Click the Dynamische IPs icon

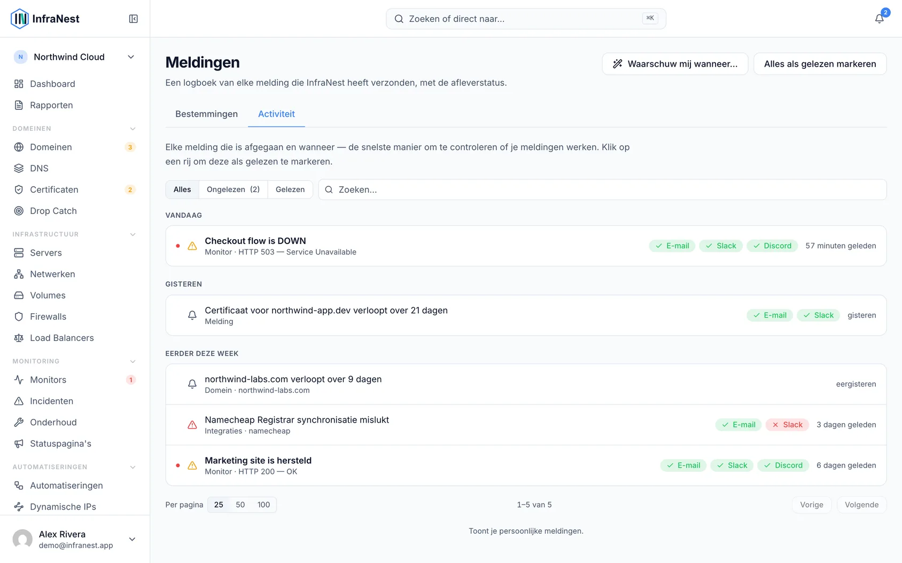(x=19, y=506)
